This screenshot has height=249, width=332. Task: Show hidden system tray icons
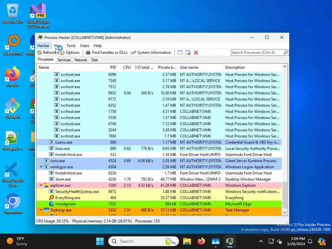261,241
